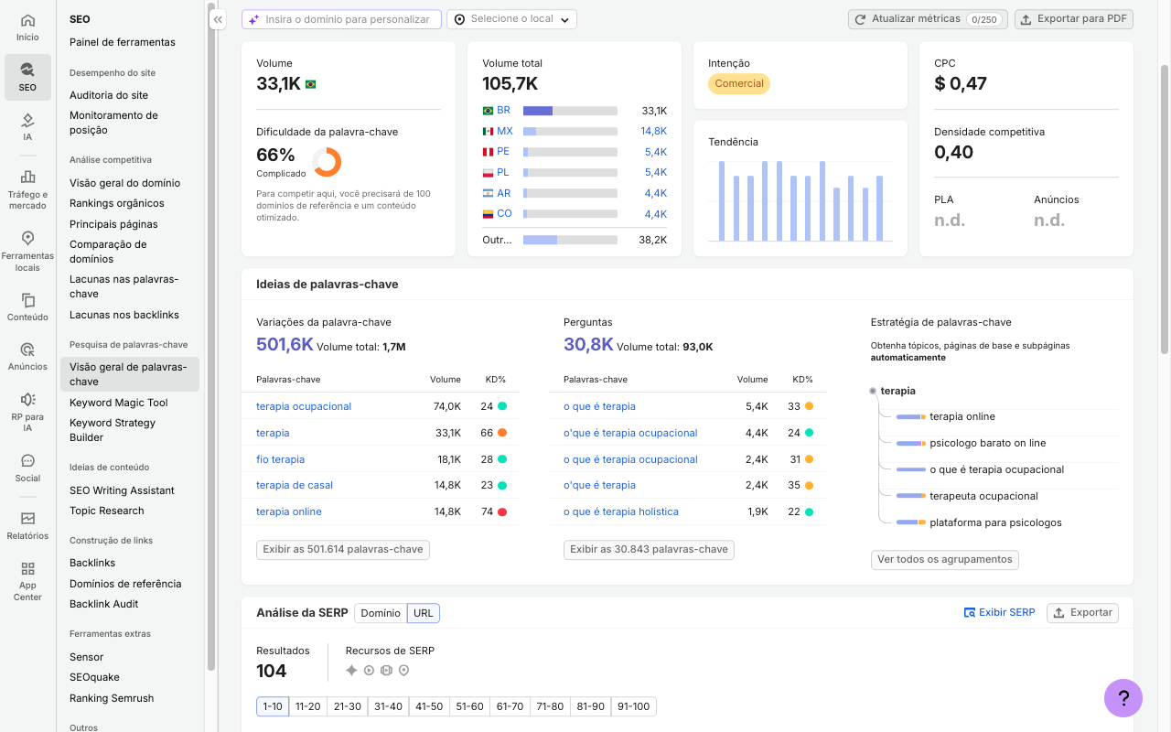Click the BR volume bar

click(x=570, y=111)
